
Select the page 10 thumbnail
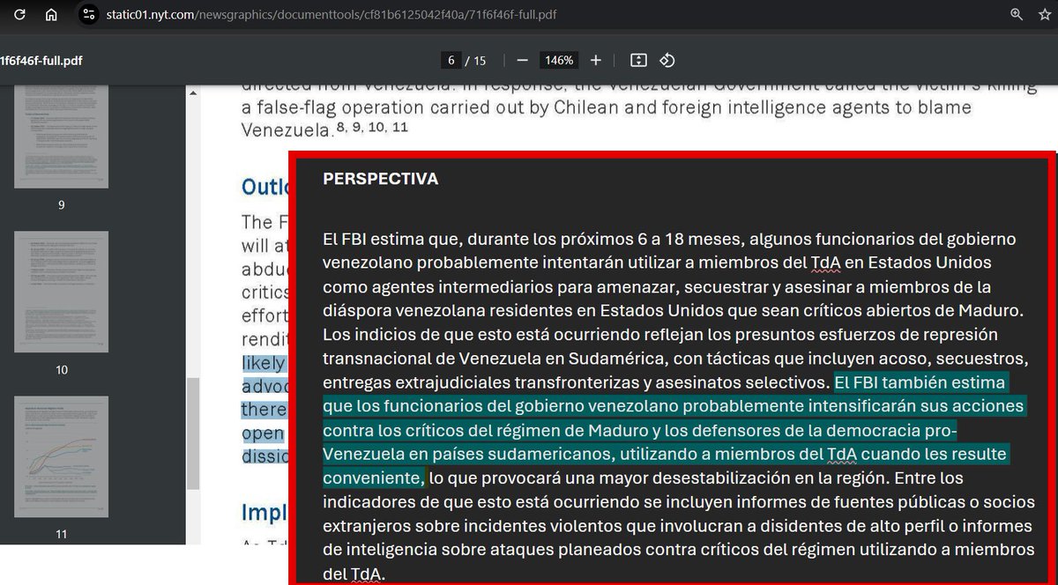point(61,291)
